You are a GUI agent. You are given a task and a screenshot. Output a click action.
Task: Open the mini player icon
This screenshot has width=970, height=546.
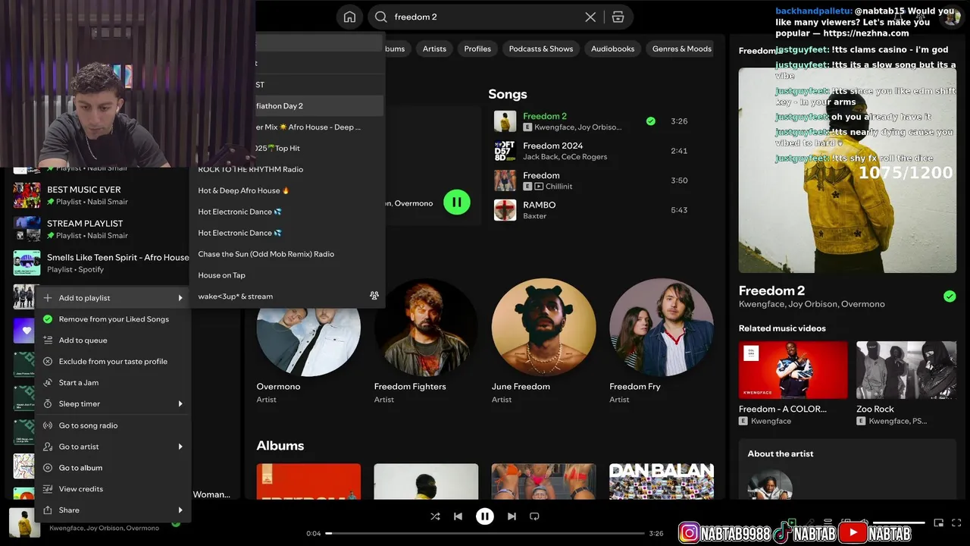click(938, 522)
